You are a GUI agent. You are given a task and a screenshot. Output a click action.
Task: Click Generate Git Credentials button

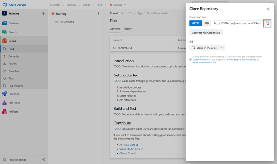tap(206, 33)
